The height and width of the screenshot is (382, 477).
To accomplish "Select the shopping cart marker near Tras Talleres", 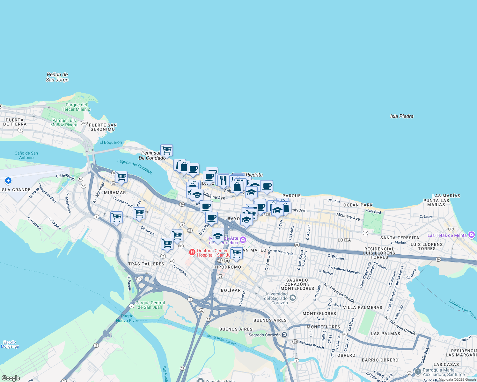I will pos(167,244).
